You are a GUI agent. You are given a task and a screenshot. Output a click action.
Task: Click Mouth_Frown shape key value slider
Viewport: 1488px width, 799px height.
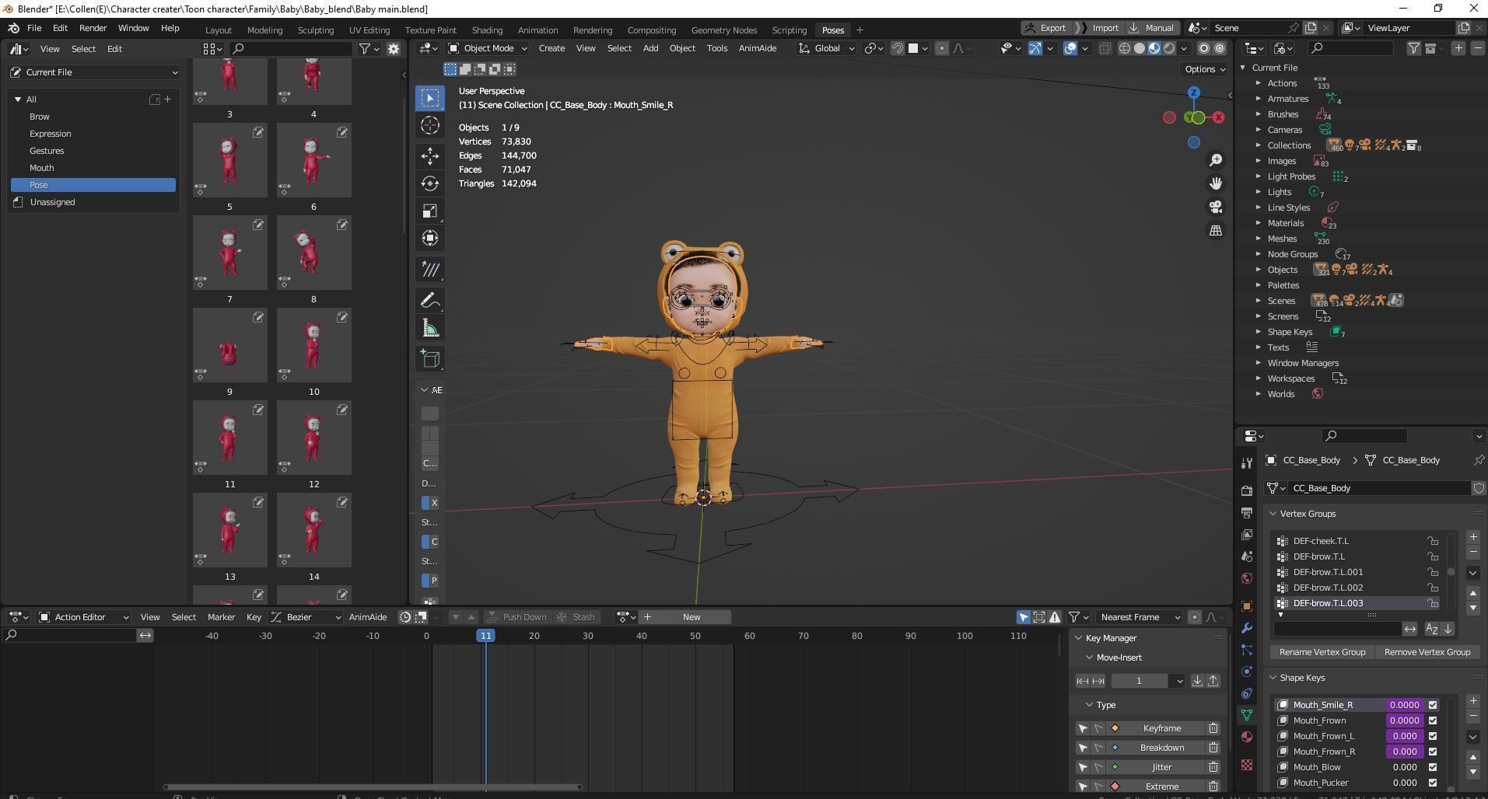(x=1404, y=720)
